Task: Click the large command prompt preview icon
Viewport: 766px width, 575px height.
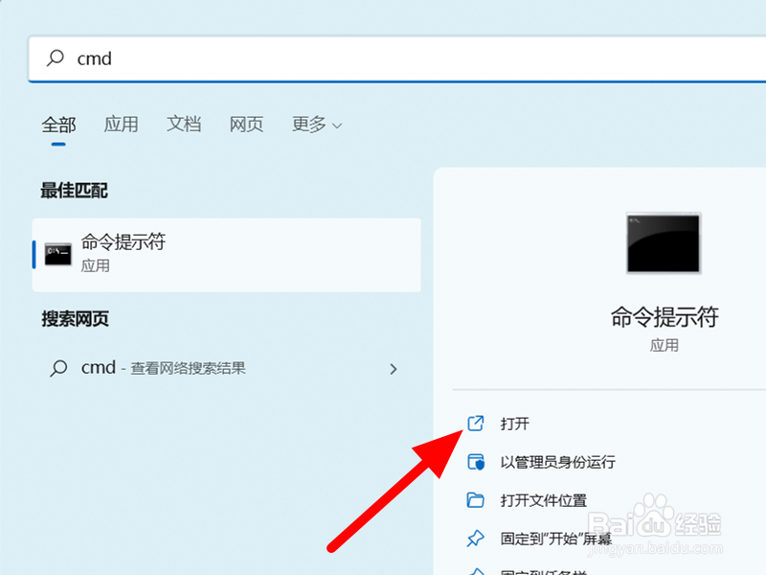Action: pos(663,242)
